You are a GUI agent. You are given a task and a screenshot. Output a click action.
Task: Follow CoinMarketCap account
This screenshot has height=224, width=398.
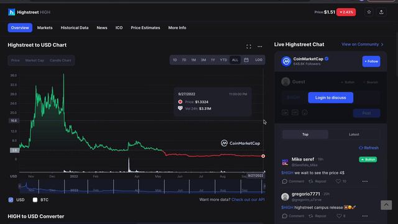coord(371,61)
